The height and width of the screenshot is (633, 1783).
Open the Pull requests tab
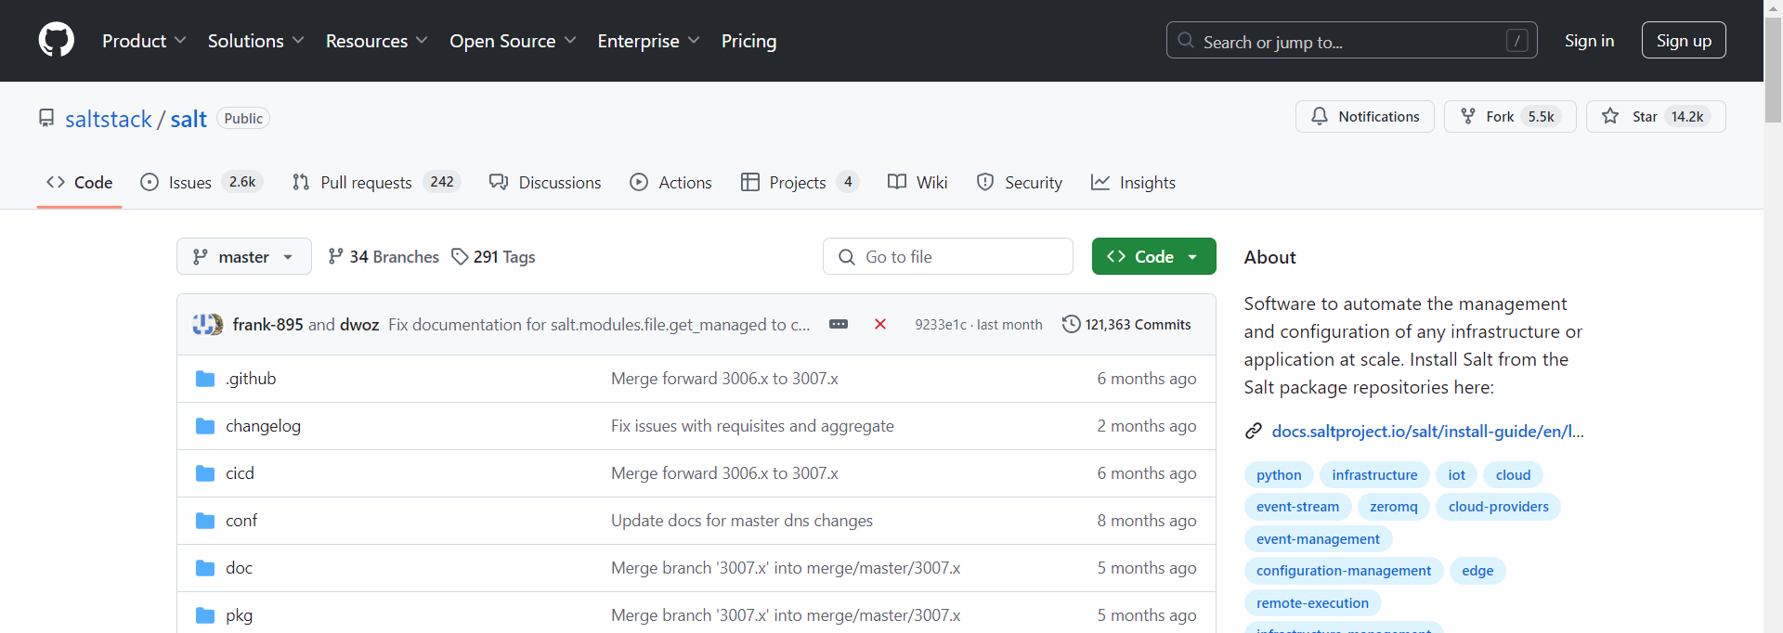376,182
